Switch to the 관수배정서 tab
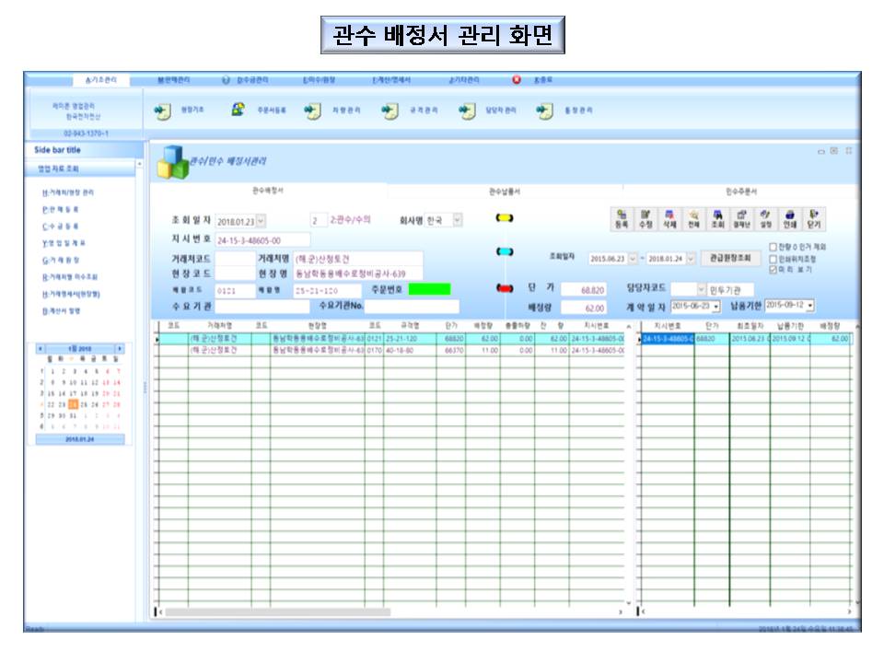884x663 pixels. click(268, 192)
